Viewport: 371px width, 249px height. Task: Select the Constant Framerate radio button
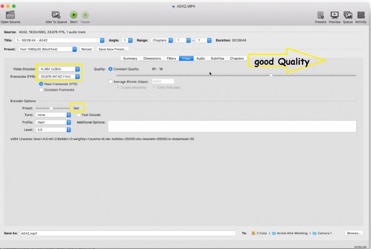[x=41, y=90]
